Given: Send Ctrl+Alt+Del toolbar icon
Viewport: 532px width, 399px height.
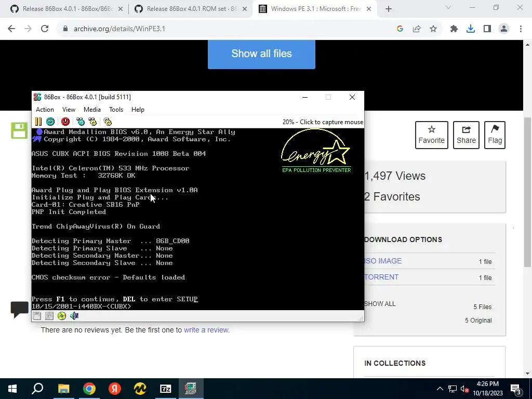Looking at the screenshot, I should [81, 122].
